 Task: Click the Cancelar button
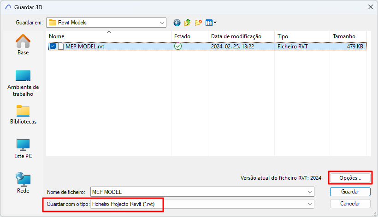[350, 204]
